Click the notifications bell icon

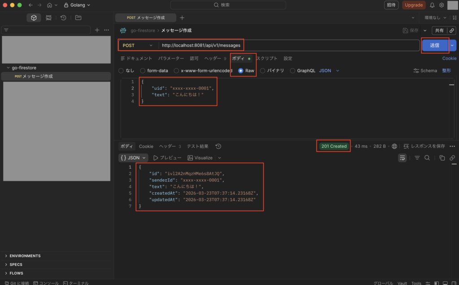click(x=432, y=5)
